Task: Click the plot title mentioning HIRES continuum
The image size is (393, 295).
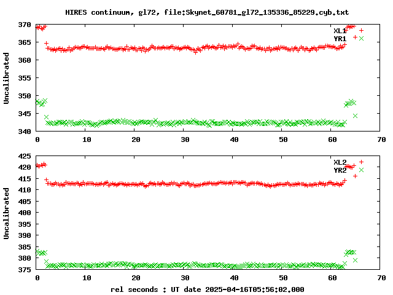Action: [207, 12]
